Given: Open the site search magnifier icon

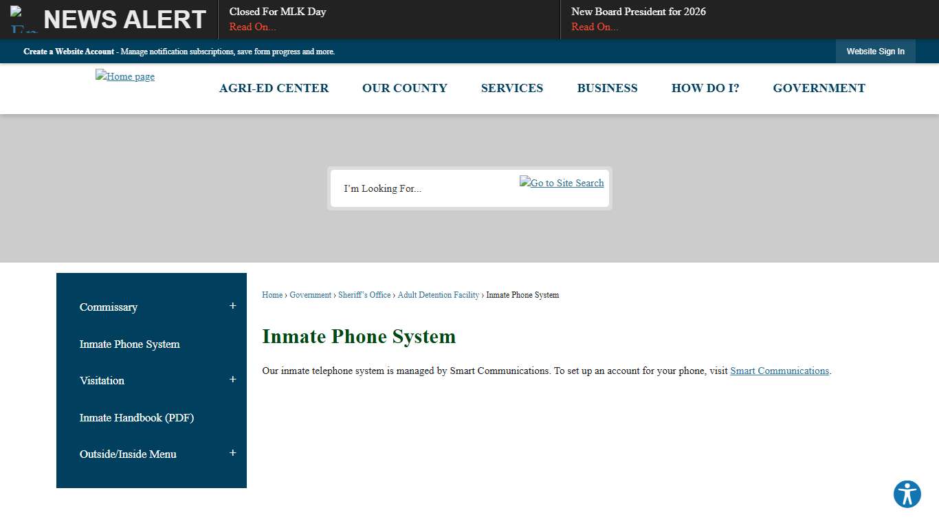Looking at the screenshot, I should coord(561,183).
